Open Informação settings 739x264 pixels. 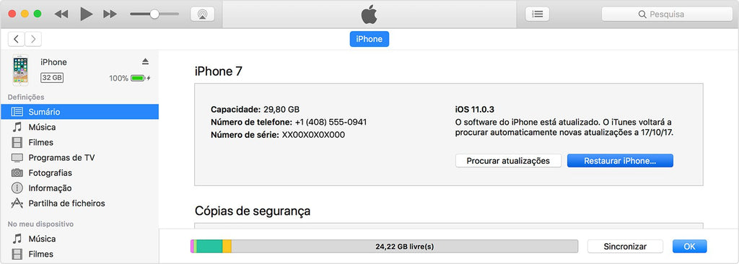79,188
